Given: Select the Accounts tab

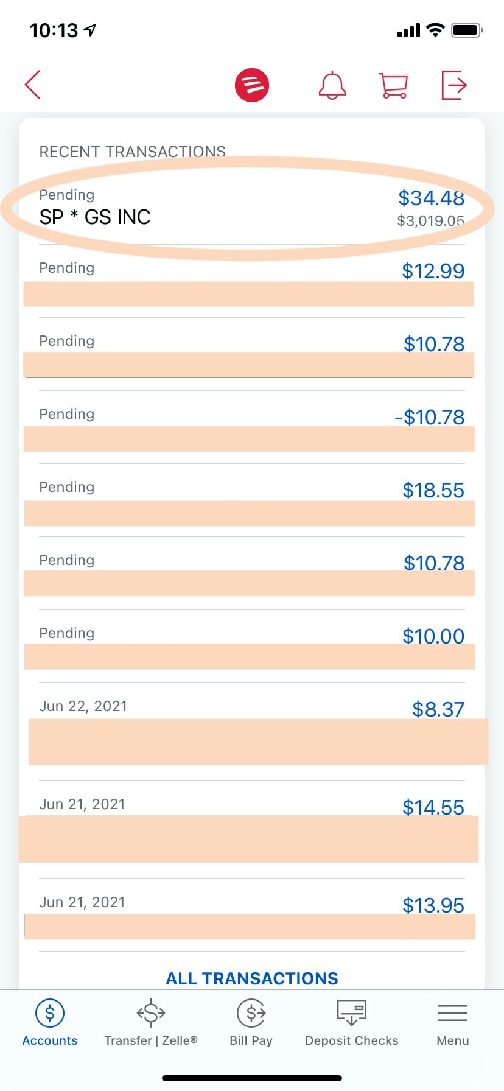Looking at the screenshot, I should (x=50, y=1023).
